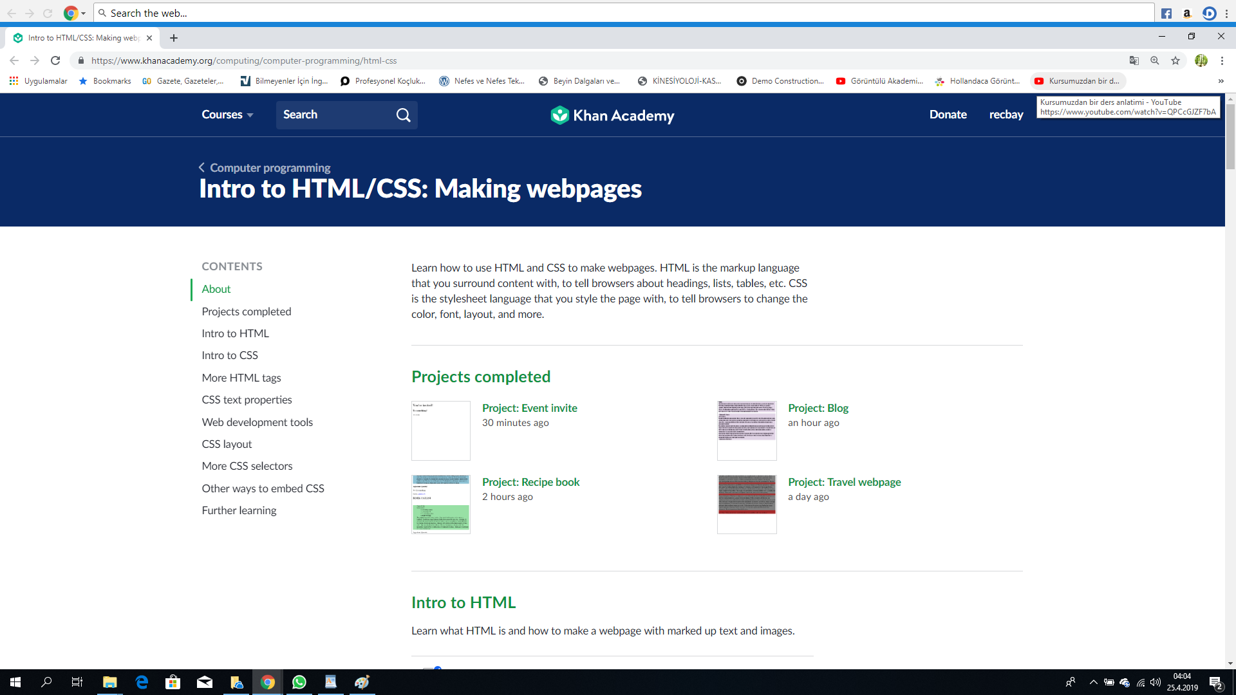The image size is (1236, 695).
Task: Click the Khan Academy Search field
Action: coord(347,115)
